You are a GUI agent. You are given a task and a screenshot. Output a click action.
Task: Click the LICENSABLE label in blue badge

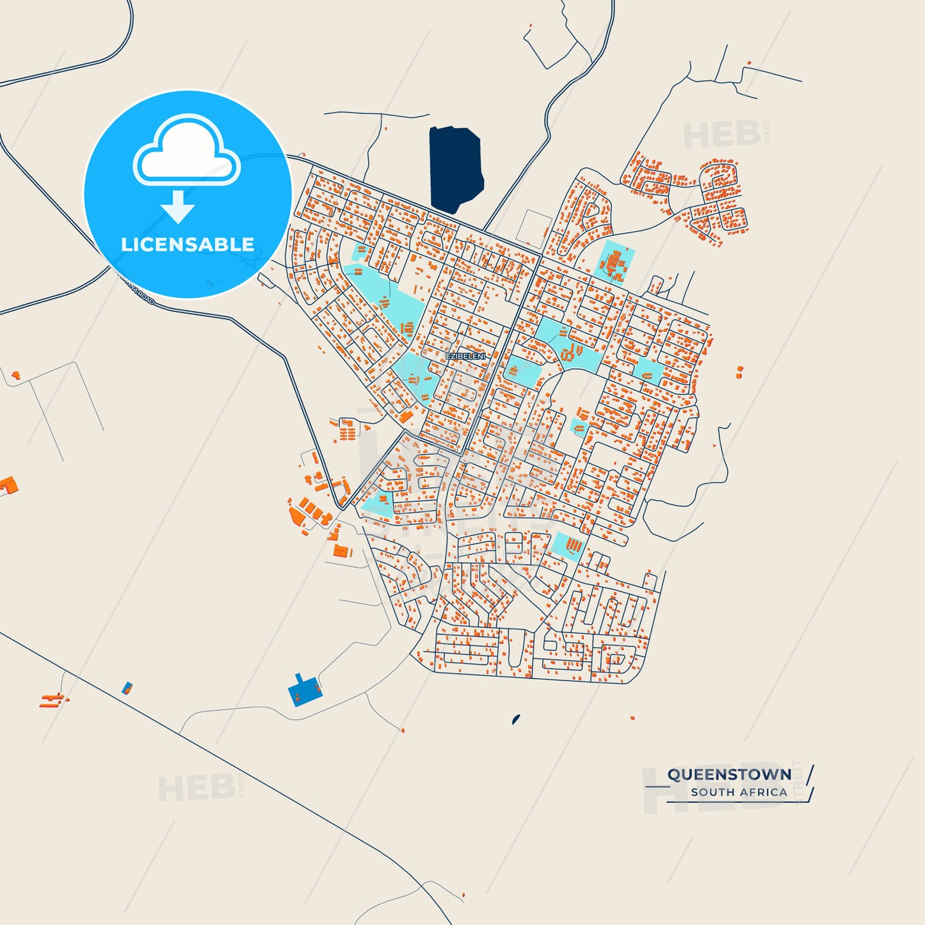tap(188, 245)
